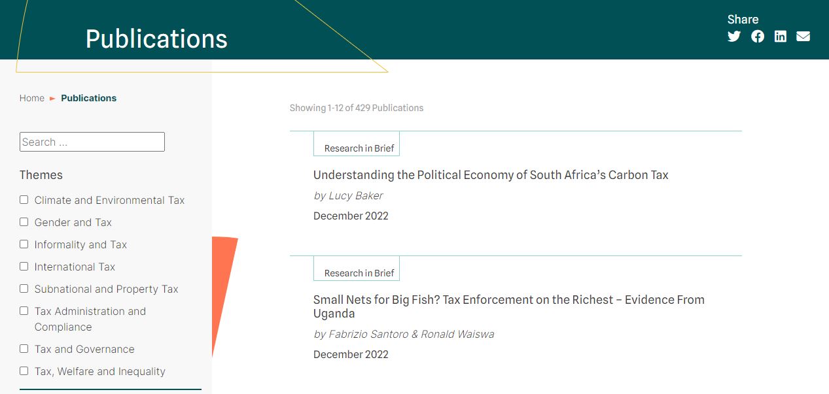This screenshot has height=394, width=829.
Task: Share page on Twitter icon
Action: point(734,37)
